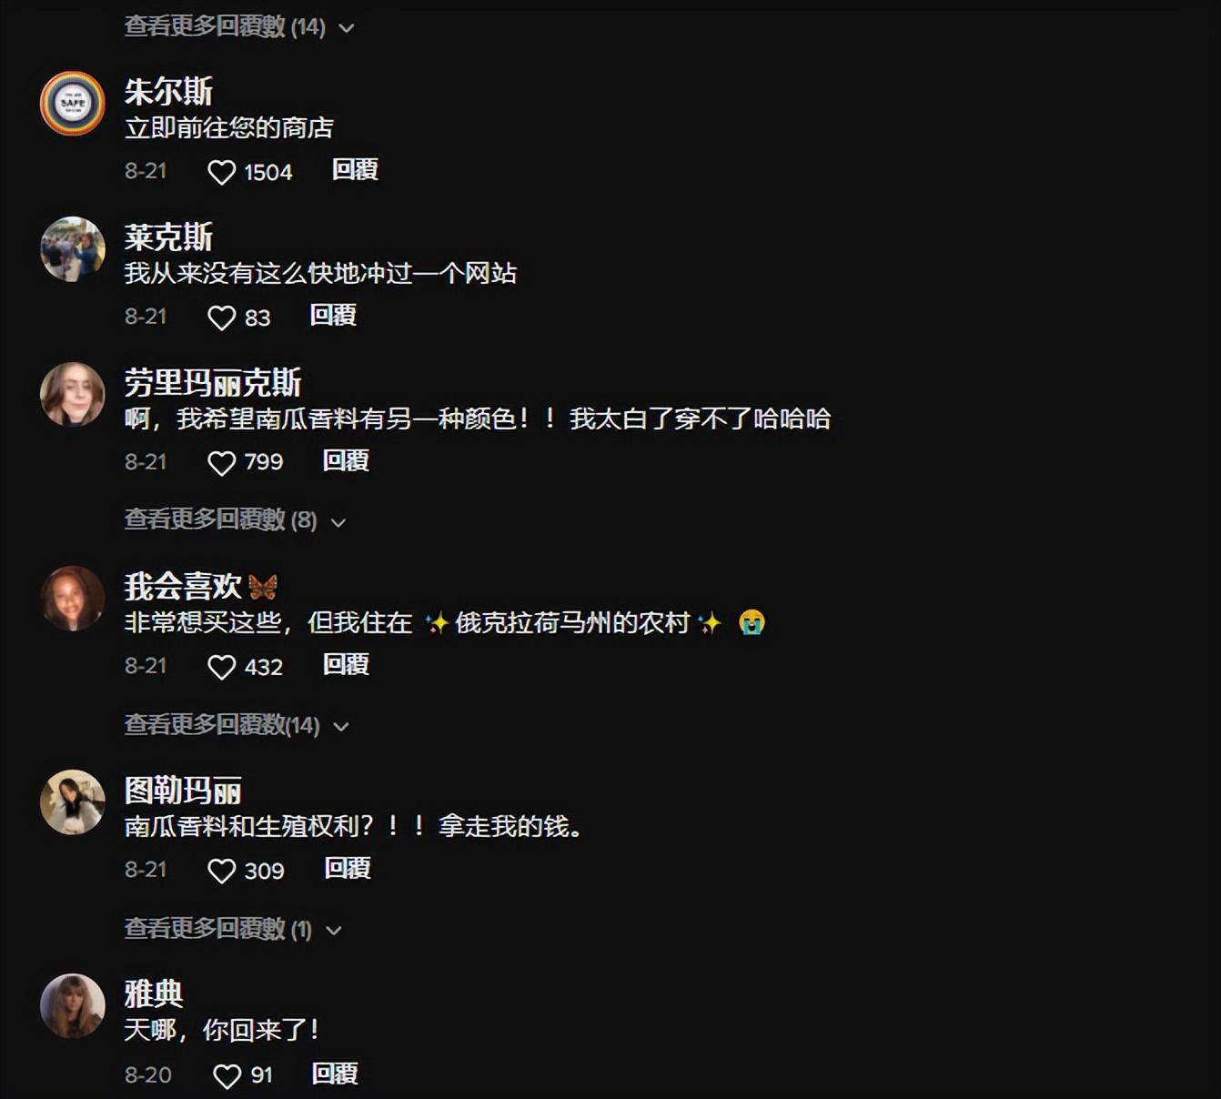The width and height of the screenshot is (1221, 1099).
Task: Reply to 朱尔斯's comment
Action: tap(355, 170)
